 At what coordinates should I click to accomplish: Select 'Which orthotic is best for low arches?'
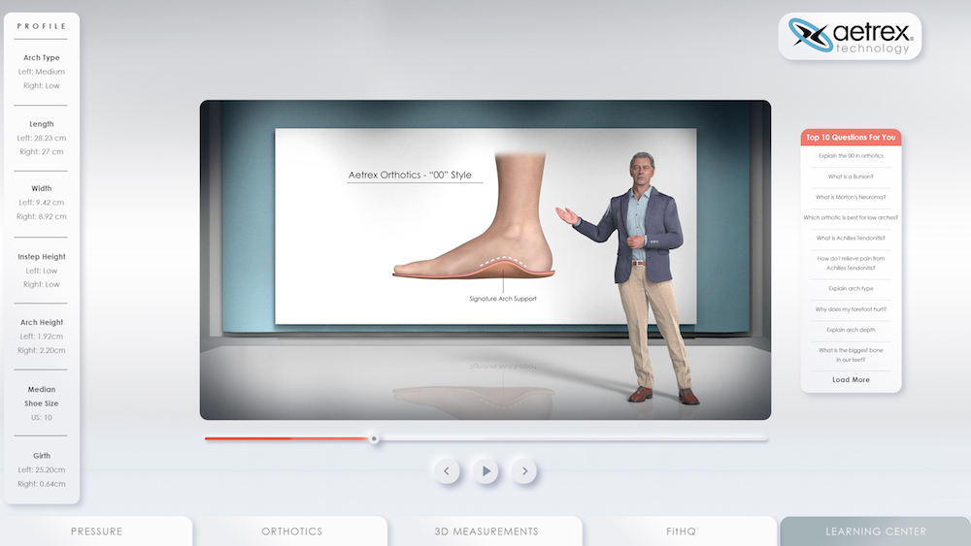point(851,217)
